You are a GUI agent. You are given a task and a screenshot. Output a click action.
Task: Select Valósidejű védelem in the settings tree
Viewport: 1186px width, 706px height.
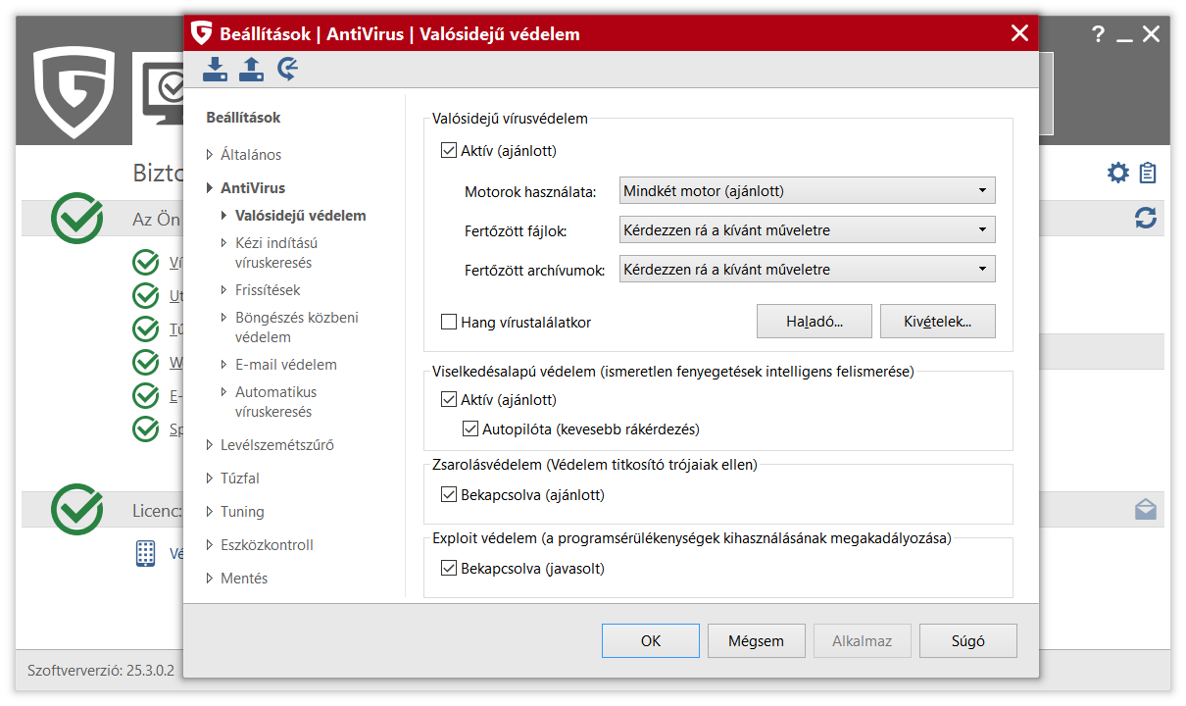[x=301, y=216]
